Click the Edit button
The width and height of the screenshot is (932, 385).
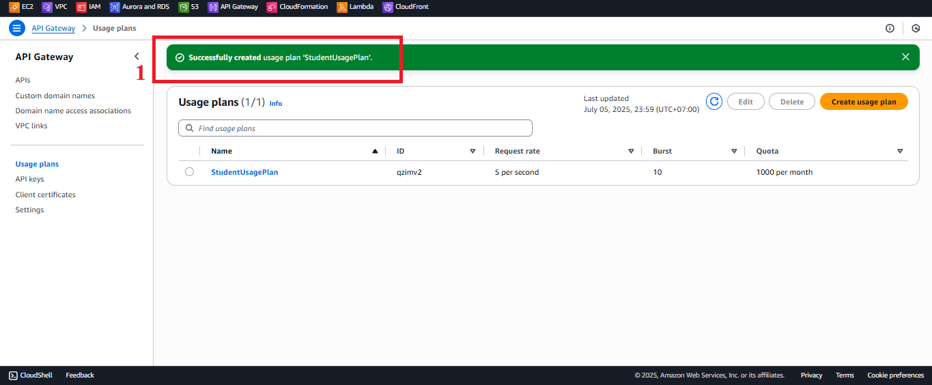746,102
